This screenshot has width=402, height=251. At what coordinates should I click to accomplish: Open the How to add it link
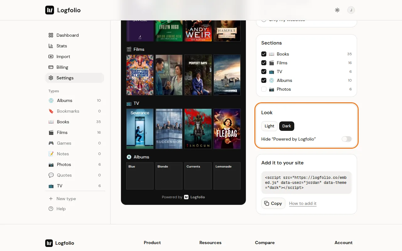click(303, 203)
